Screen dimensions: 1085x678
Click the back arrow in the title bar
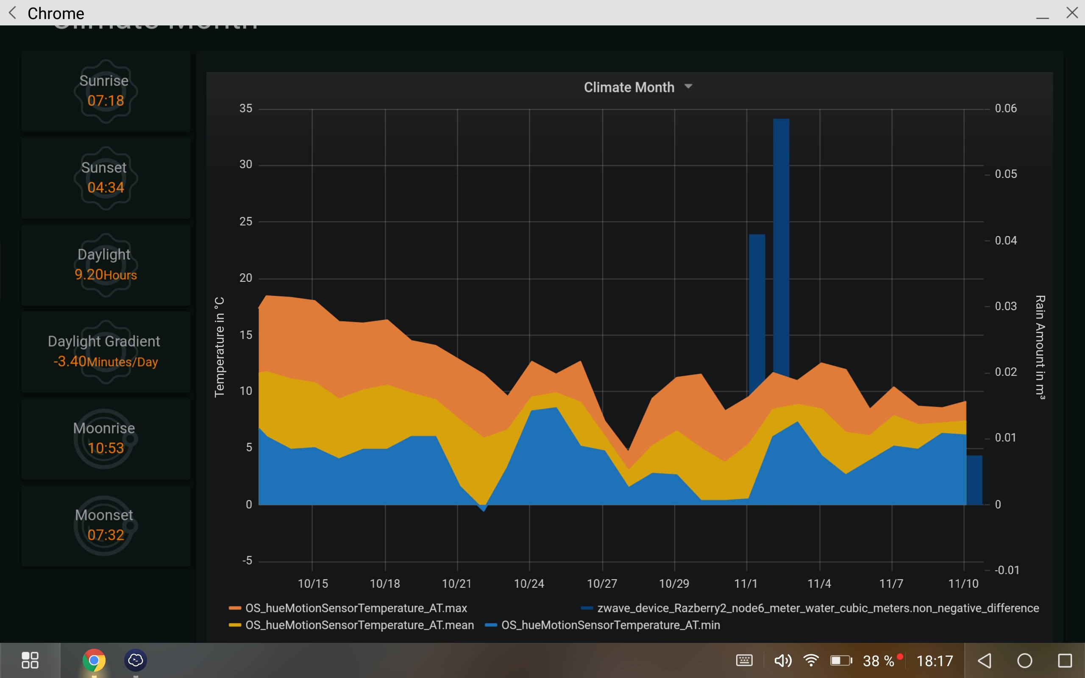[x=12, y=13]
